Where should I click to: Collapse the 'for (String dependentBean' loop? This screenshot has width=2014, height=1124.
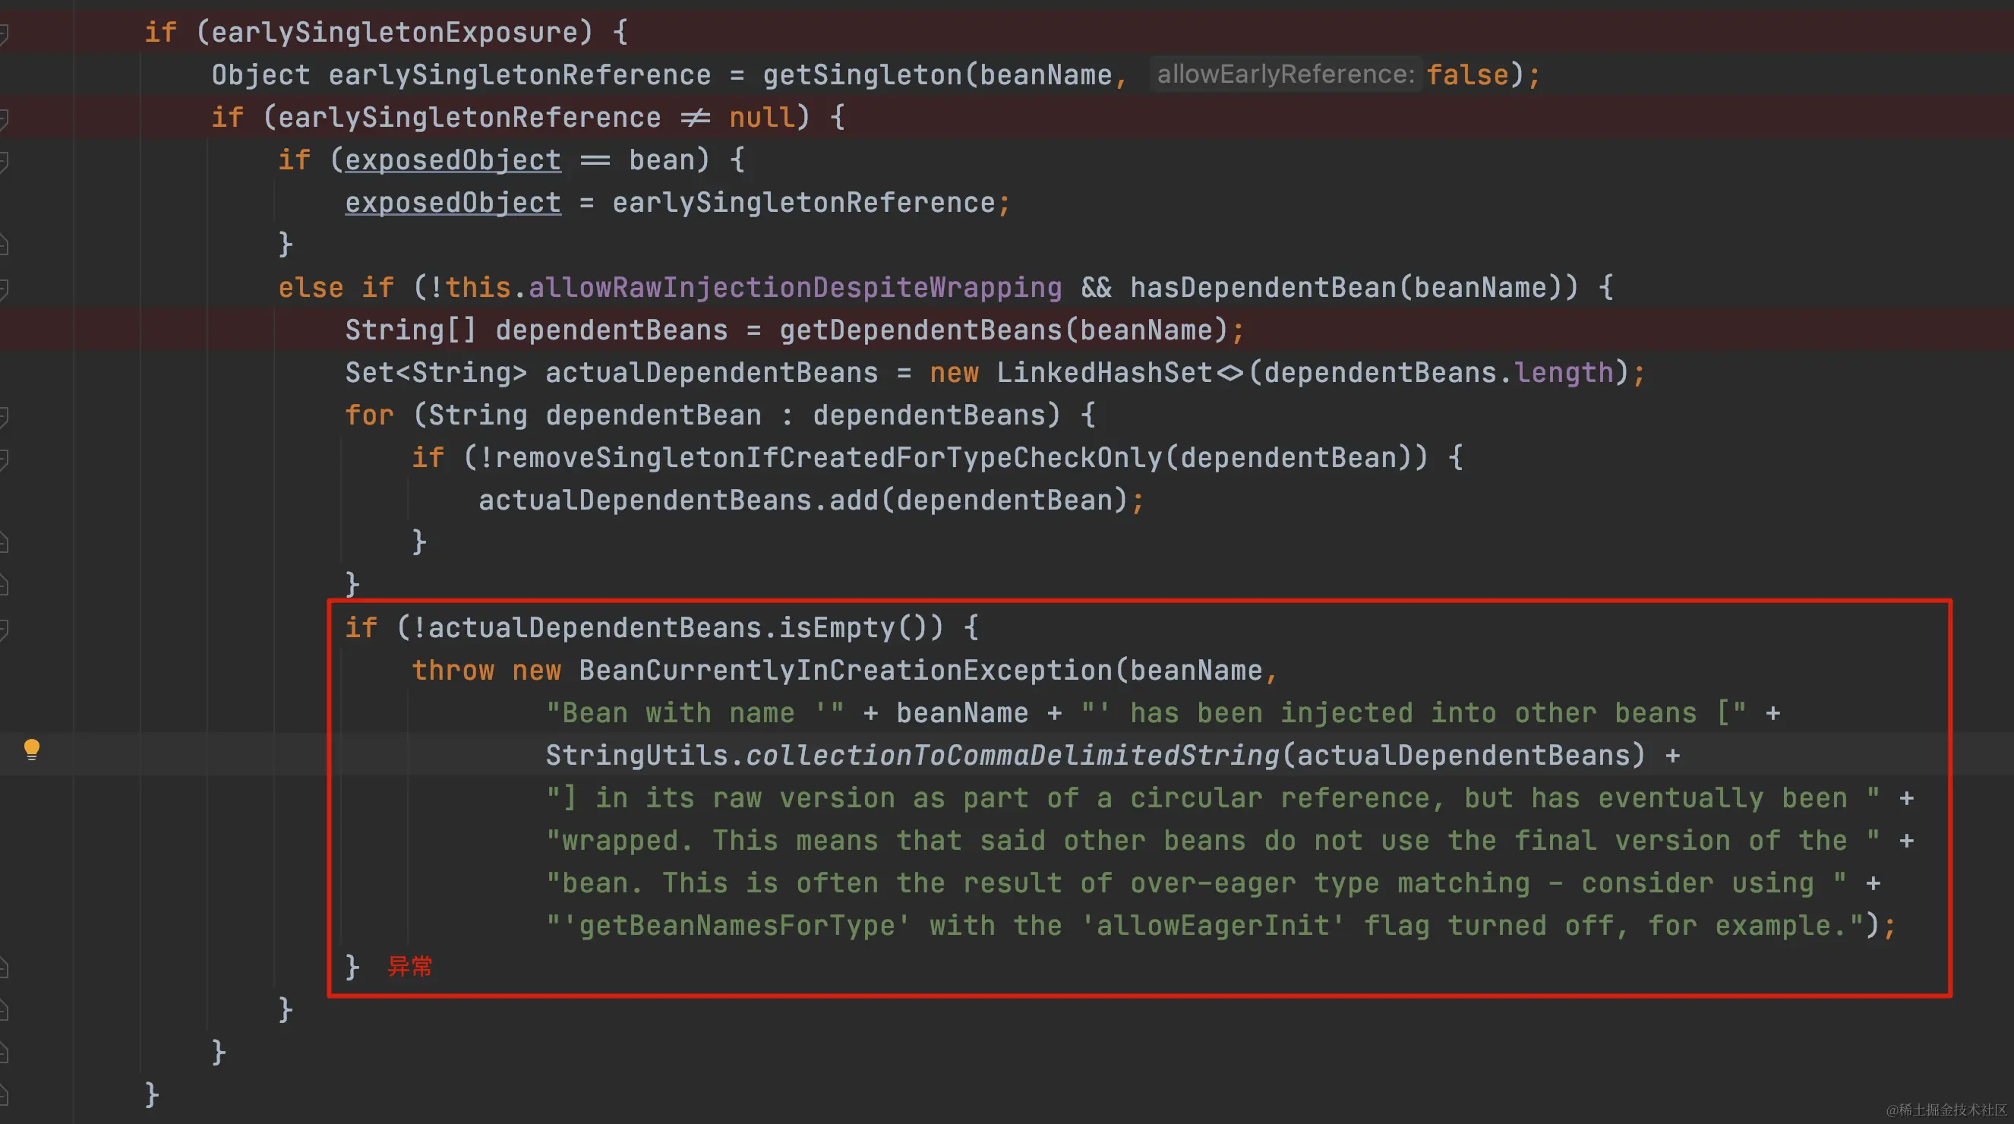click(x=4, y=416)
